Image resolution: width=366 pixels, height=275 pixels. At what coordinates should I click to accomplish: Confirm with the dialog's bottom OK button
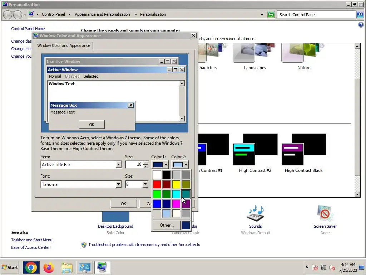coord(123,204)
